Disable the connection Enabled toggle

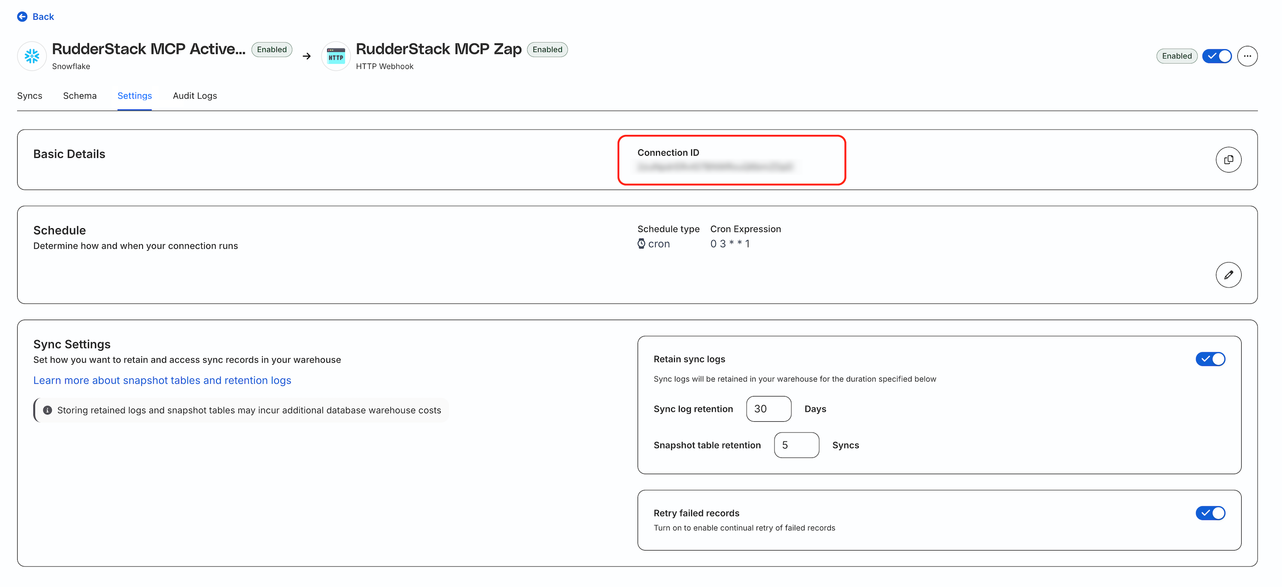(x=1216, y=56)
